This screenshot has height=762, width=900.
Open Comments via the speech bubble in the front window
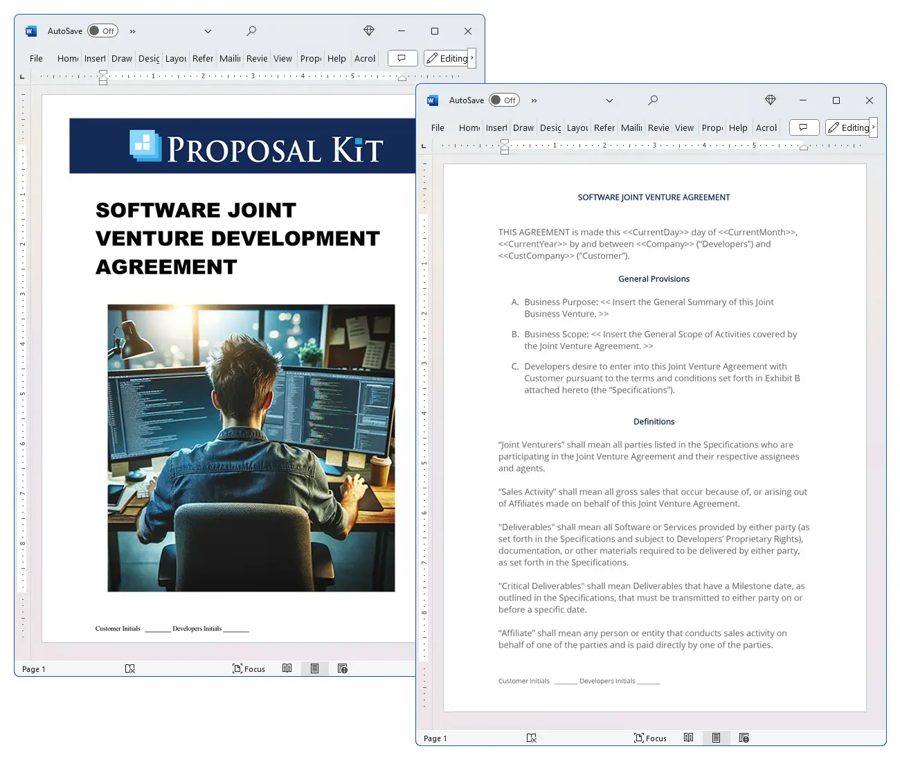coord(803,127)
